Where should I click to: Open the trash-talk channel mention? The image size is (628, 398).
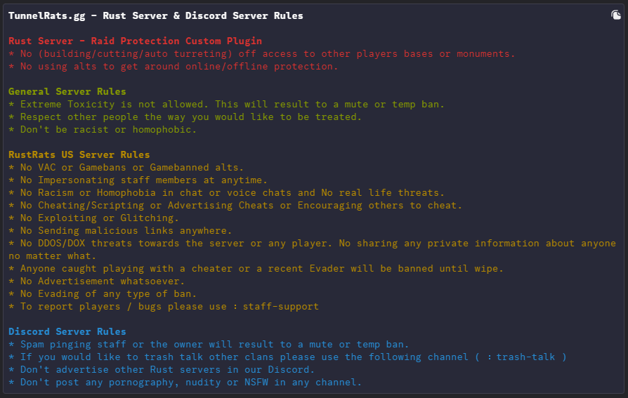point(525,357)
